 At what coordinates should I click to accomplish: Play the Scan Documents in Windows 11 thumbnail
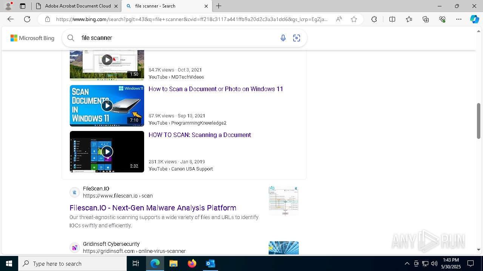click(x=107, y=106)
